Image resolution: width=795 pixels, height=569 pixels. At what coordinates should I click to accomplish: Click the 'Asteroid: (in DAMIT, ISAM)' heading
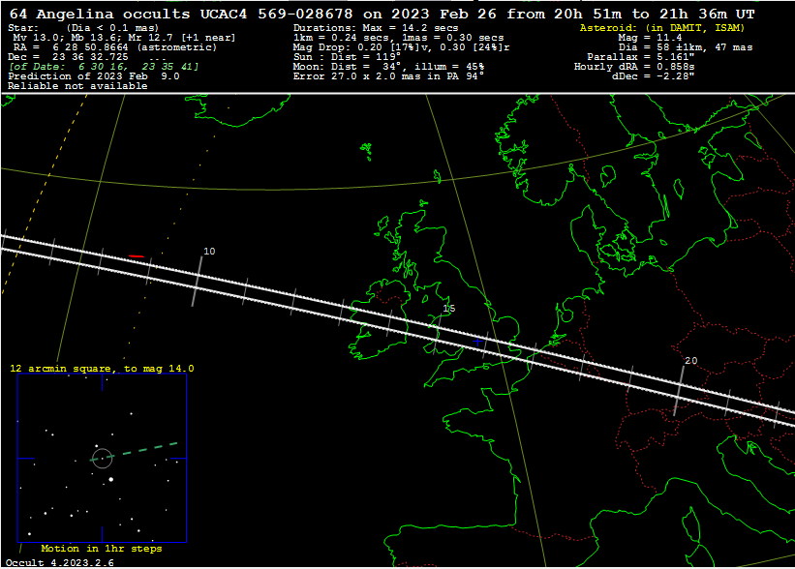[x=661, y=28]
